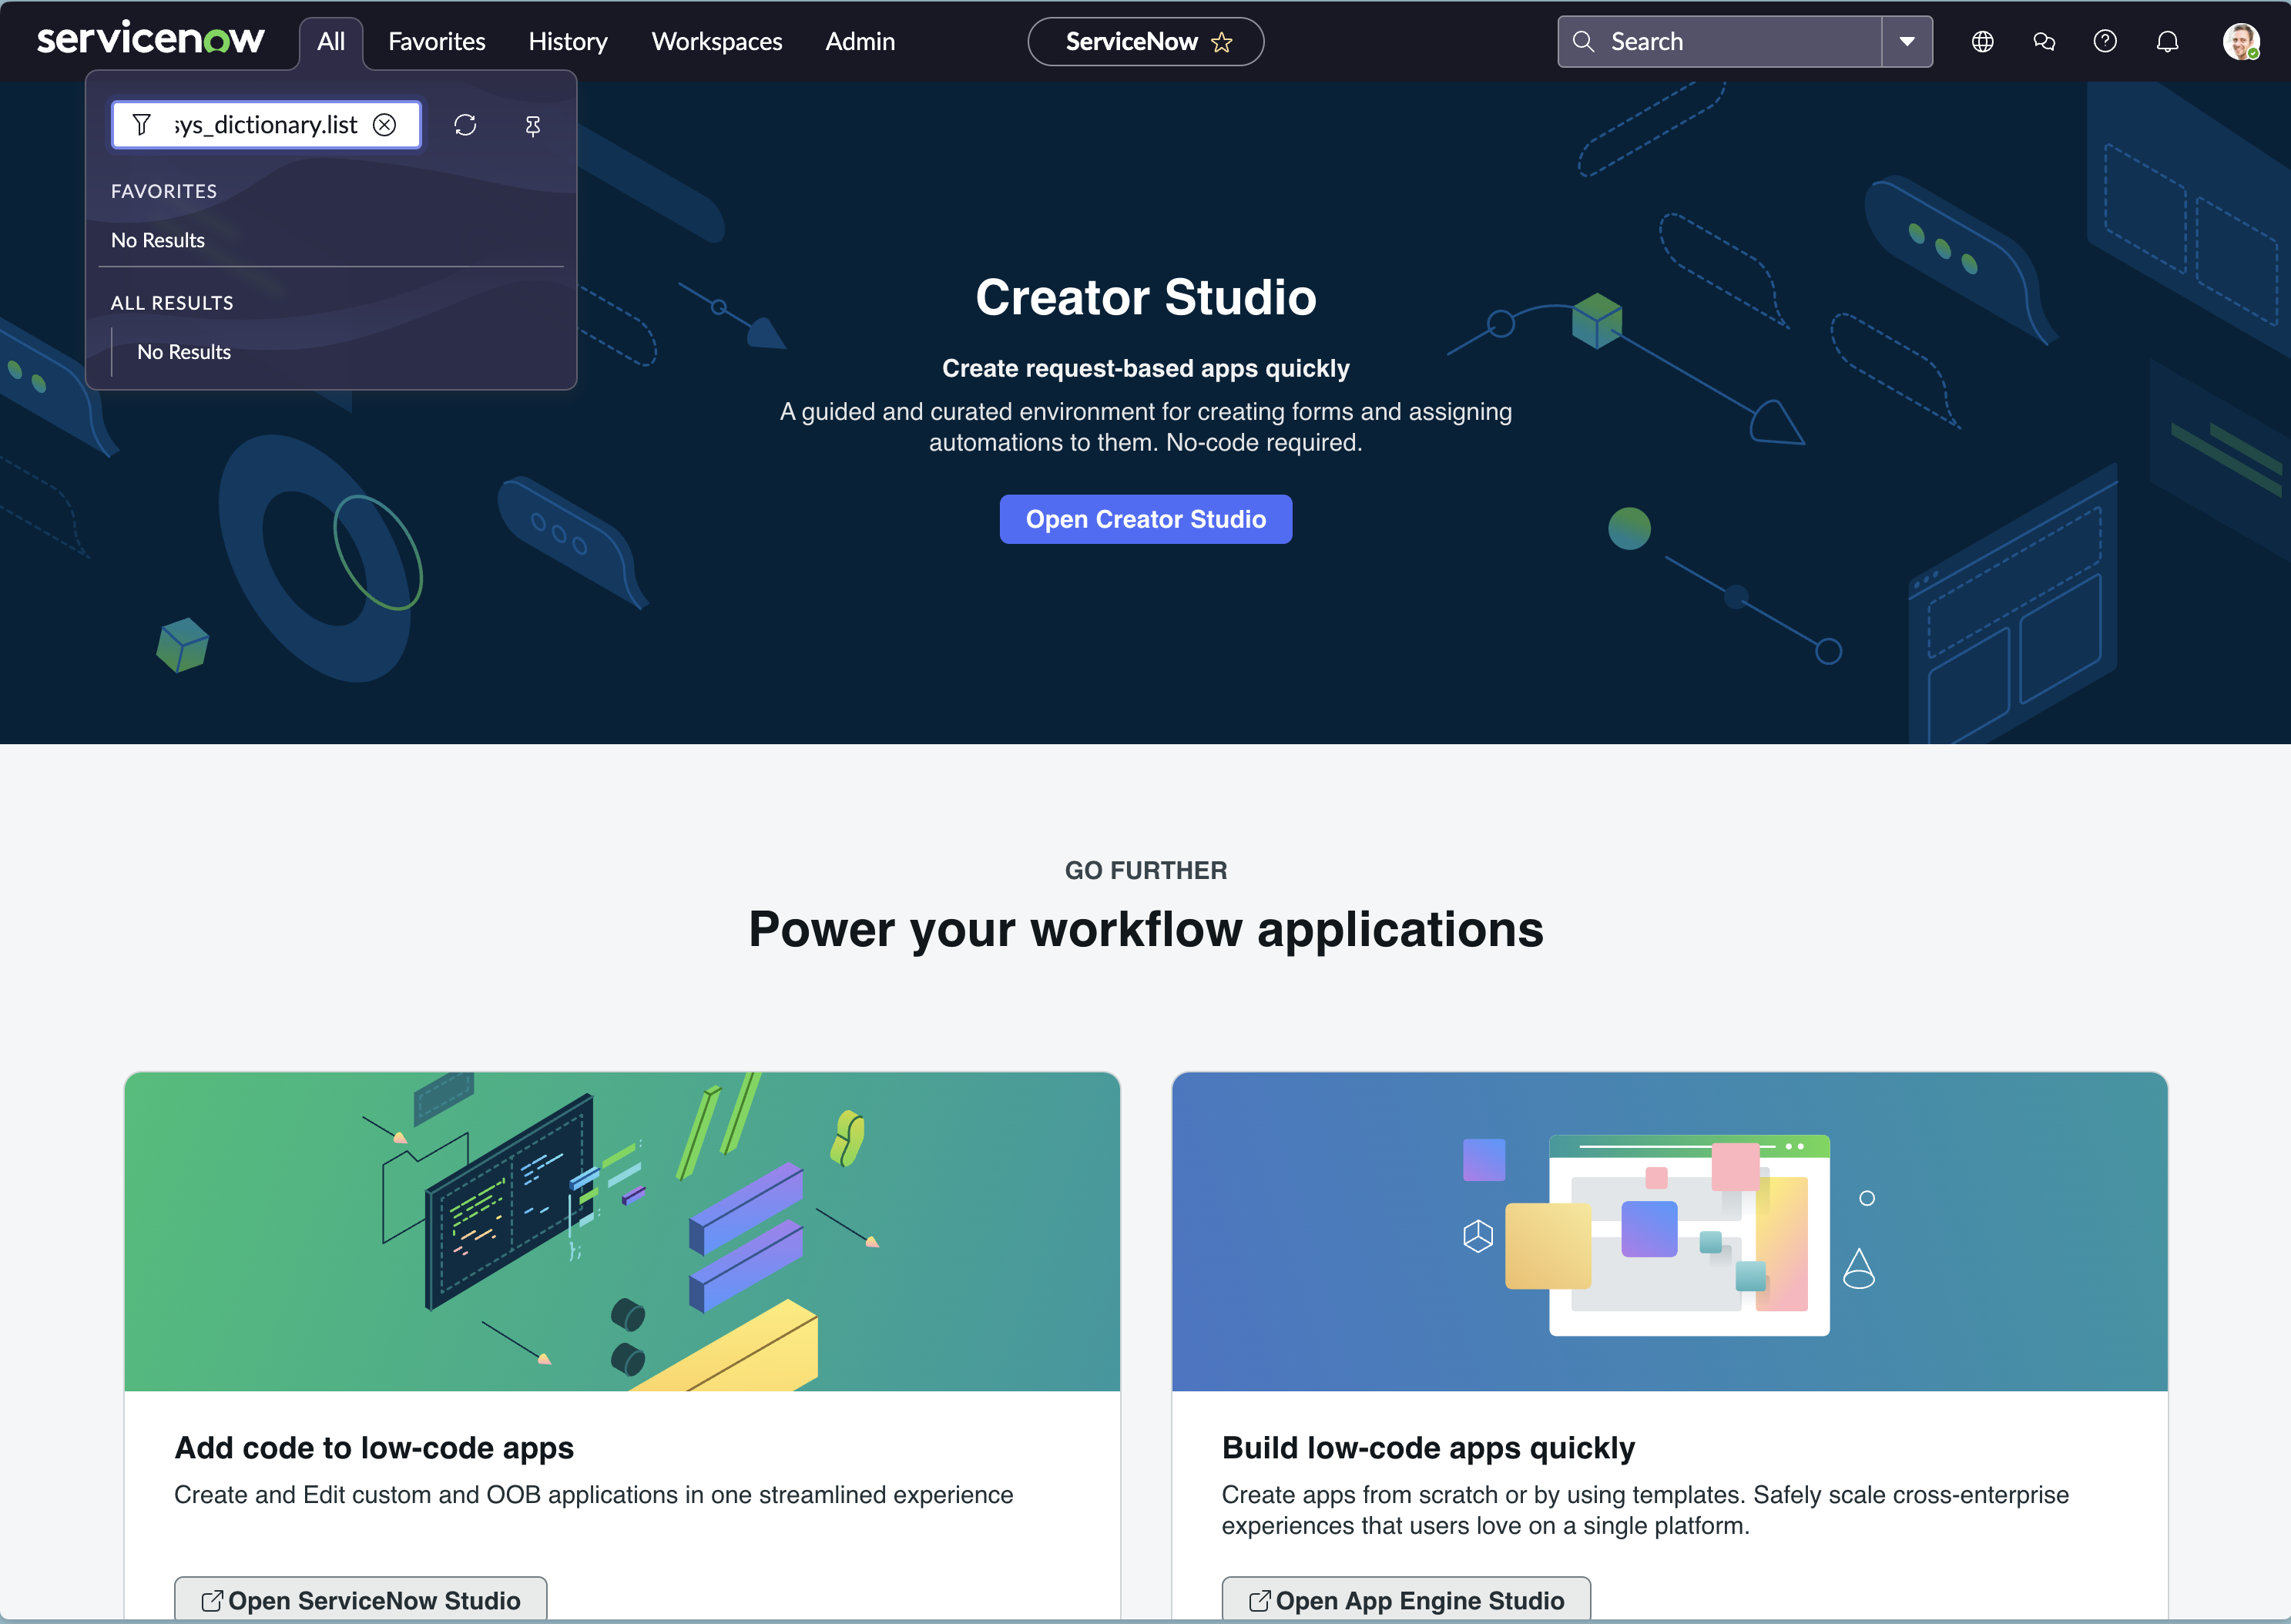Open the help question-mark icon
Viewport: 2291px width, 1624px height.
pos(2105,42)
